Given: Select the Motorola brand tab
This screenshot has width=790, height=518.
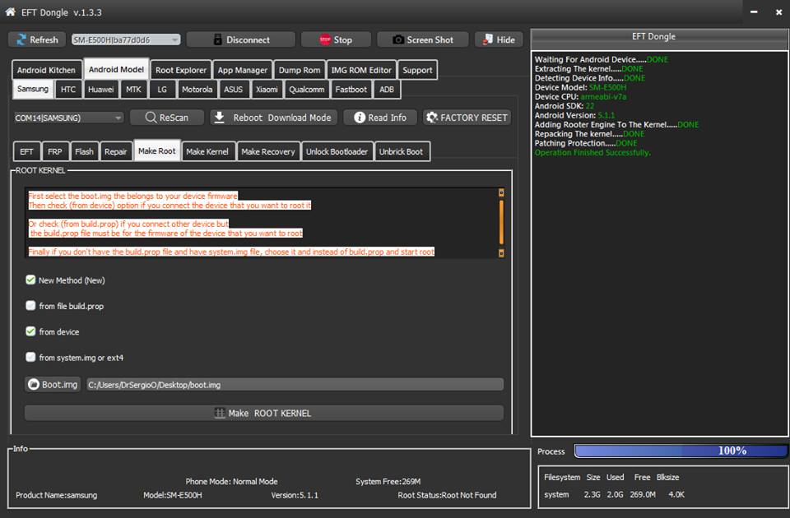Looking at the screenshot, I should [x=197, y=89].
